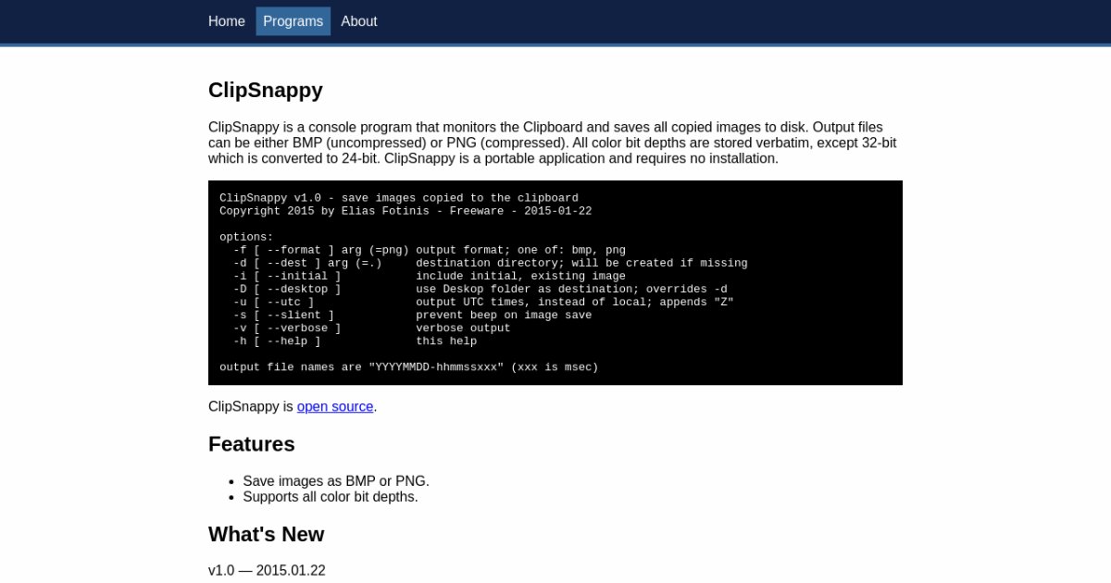The image size is (1111, 583).
Task: Click the ClipSnappy page heading
Action: click(266, 90)
